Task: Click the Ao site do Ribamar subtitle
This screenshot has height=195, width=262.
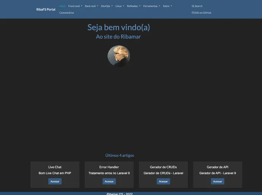Action: (118, 37)
